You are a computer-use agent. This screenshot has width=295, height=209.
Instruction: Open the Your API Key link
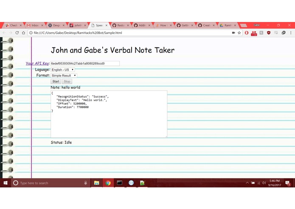click(x=37, y=63)
